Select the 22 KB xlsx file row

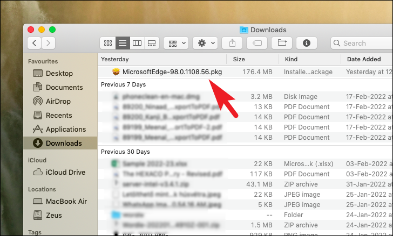[245, 164]
